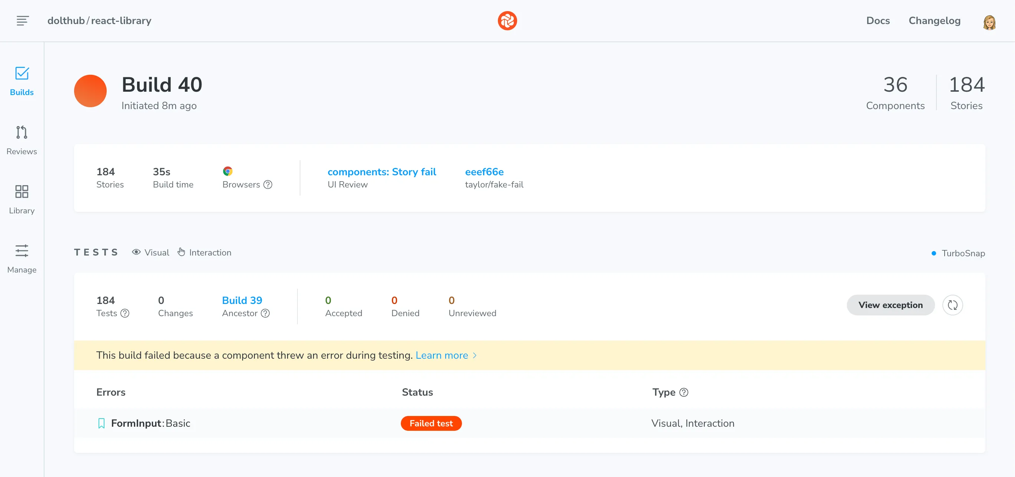Click the Chromatic logo icon

tap(507, 20)
